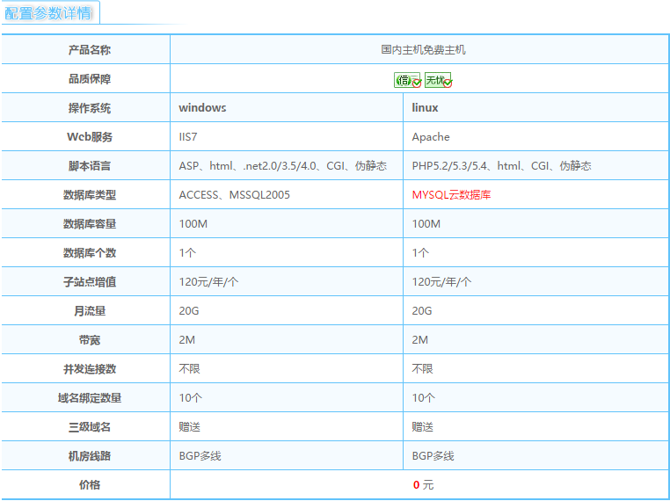Click the green '信' quality badge icon
This screenshot has width=670, height=501.
tap(407, 80)
